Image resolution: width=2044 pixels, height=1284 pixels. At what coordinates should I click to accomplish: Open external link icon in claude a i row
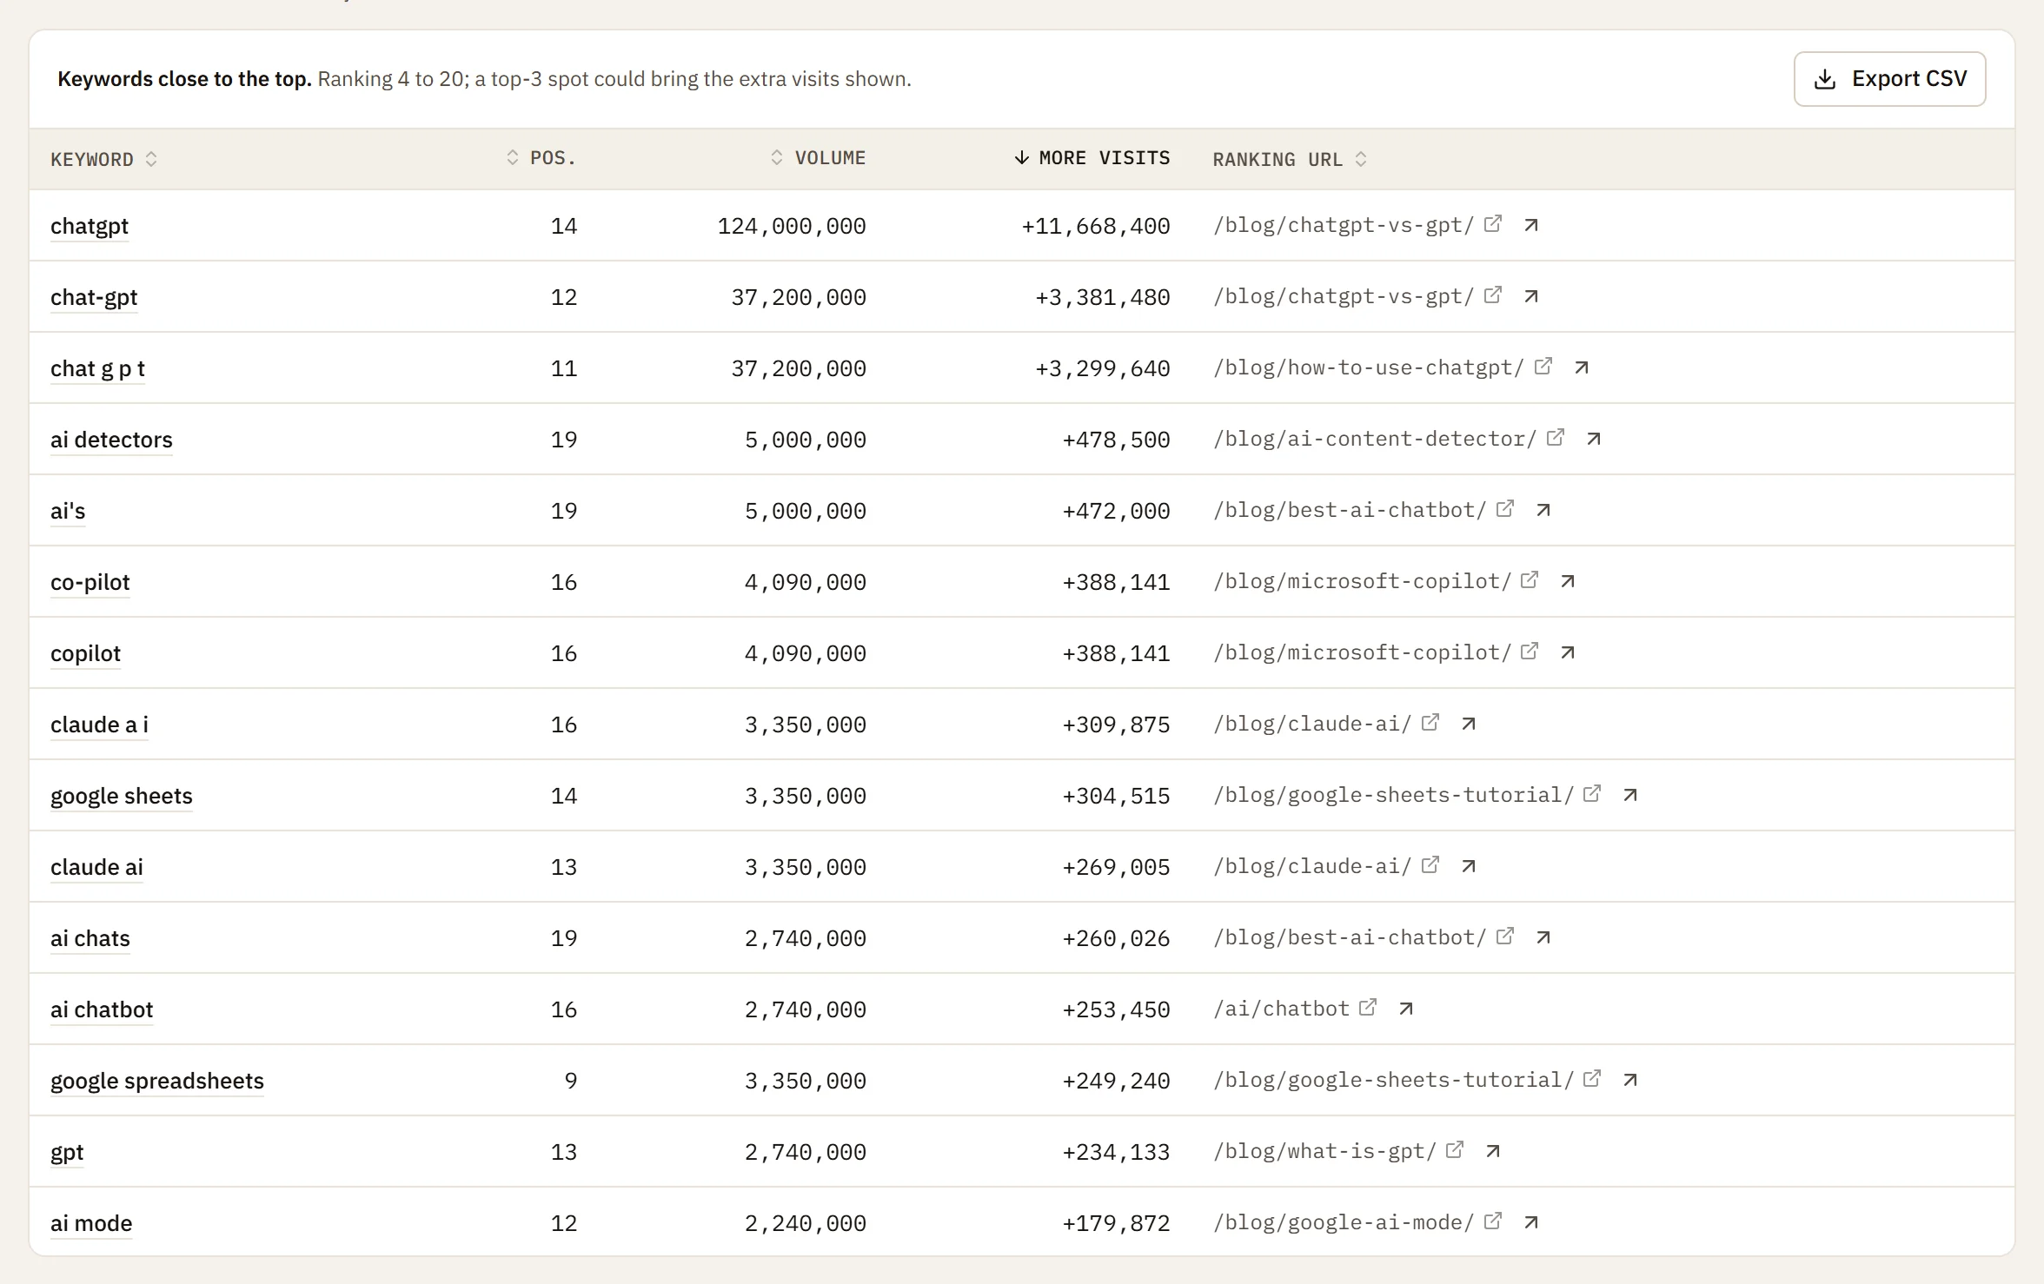point(1430,723)
